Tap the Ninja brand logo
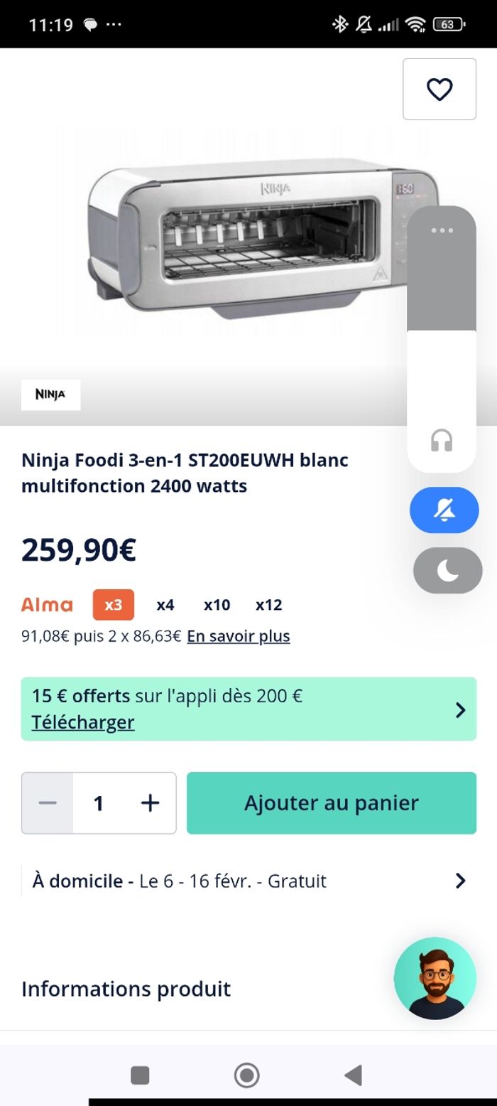This screenshot has height=1106, width=497. [x=50, y=394]
